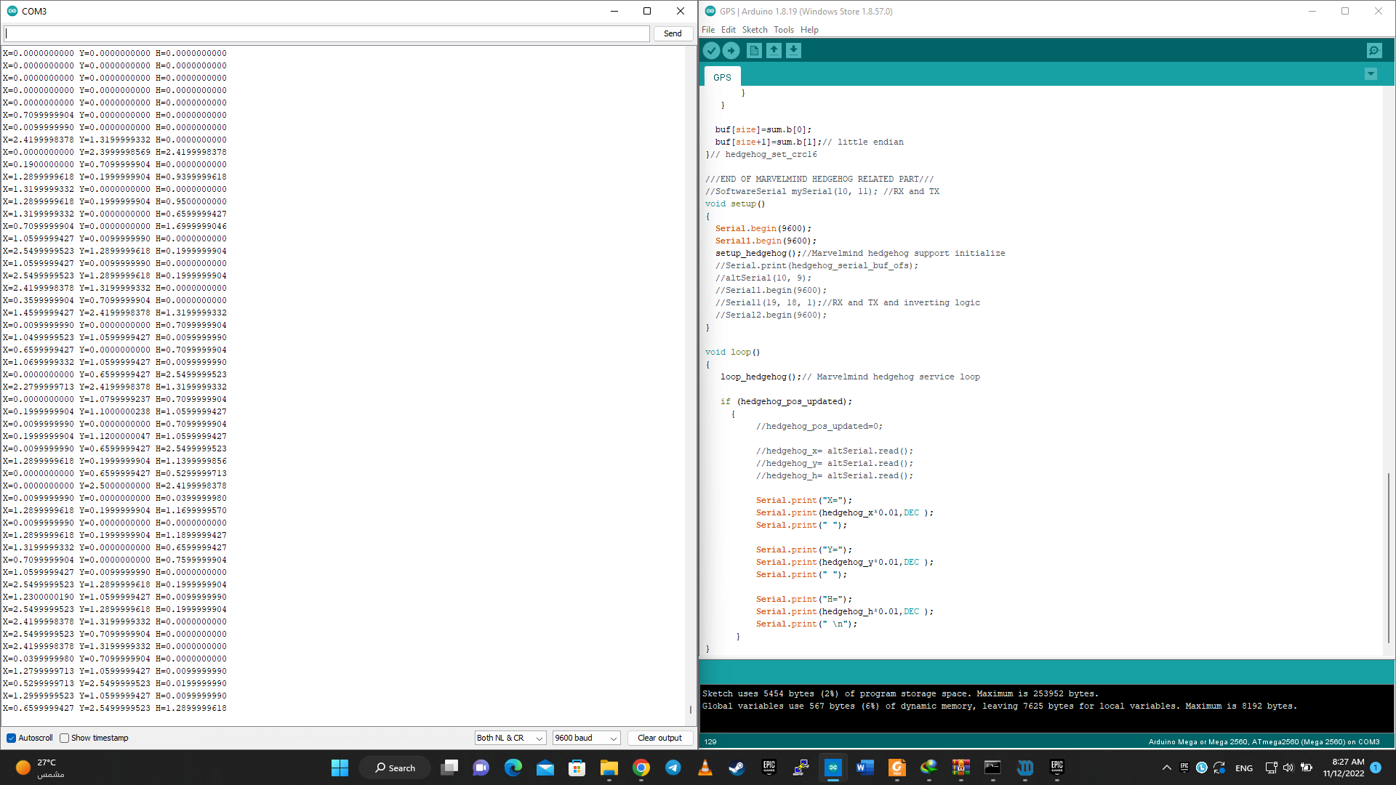The height and width of the screenshot is (785, 1396).
Task: Click the Verify sketch checkmark icon
Action: click(711, 50)
